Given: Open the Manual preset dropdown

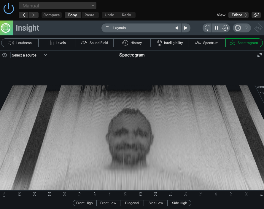Looking at the screenshot, I should click(58, 6).
